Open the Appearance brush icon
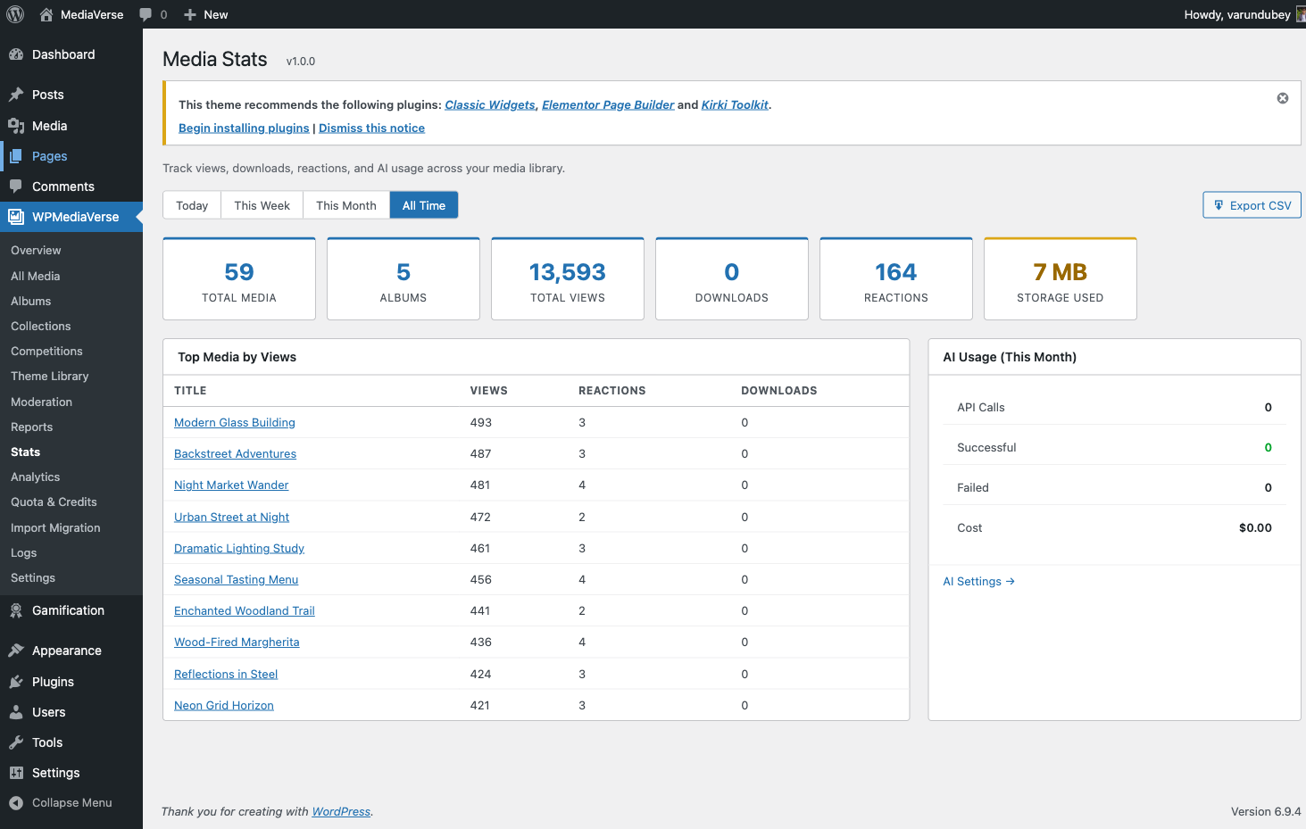 tap(18, 651)
